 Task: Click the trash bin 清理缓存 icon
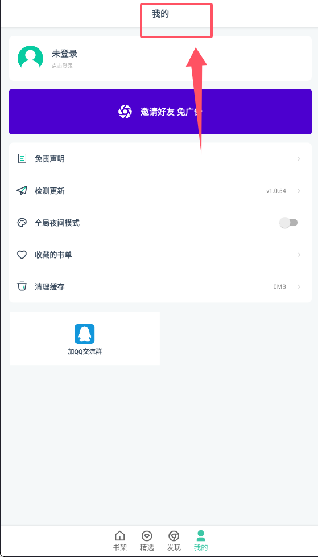(x=22, y=286)
